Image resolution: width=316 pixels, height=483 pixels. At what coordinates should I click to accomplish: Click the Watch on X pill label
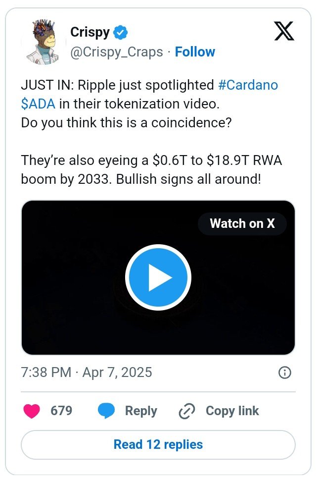click(242, 223)
